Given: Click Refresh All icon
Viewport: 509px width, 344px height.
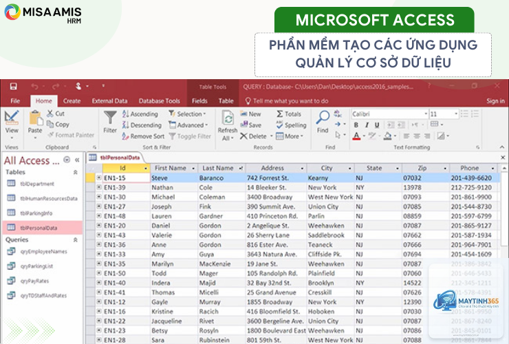Looking at the screenshot, I should click(x=228, y=118).
